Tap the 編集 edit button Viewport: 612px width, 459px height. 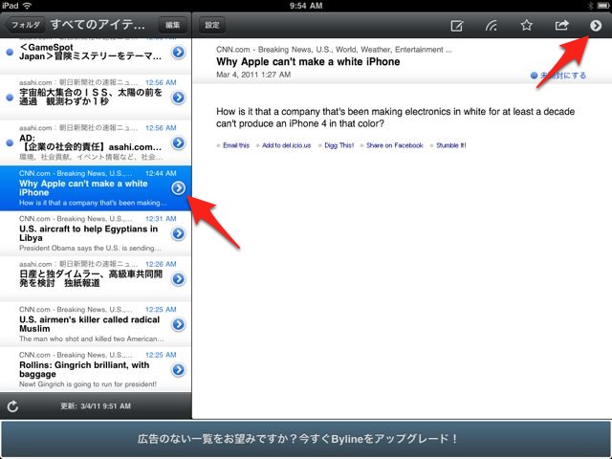click(172, 25)
